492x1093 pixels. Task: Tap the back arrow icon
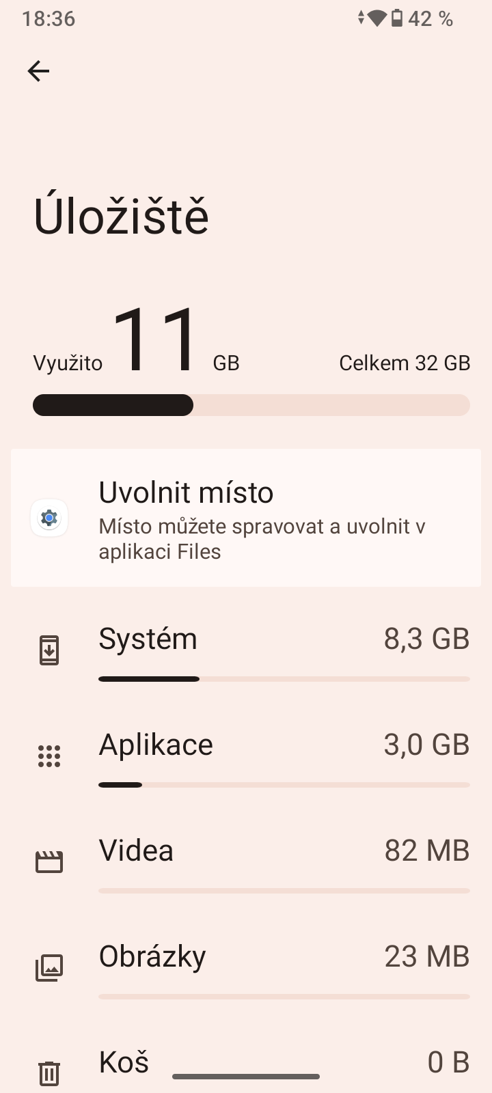(38, 71)
